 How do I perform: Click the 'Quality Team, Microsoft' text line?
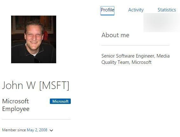(x=126, y=62)
